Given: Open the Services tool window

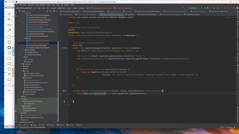Looking at the screenshot, I should 70,125.
